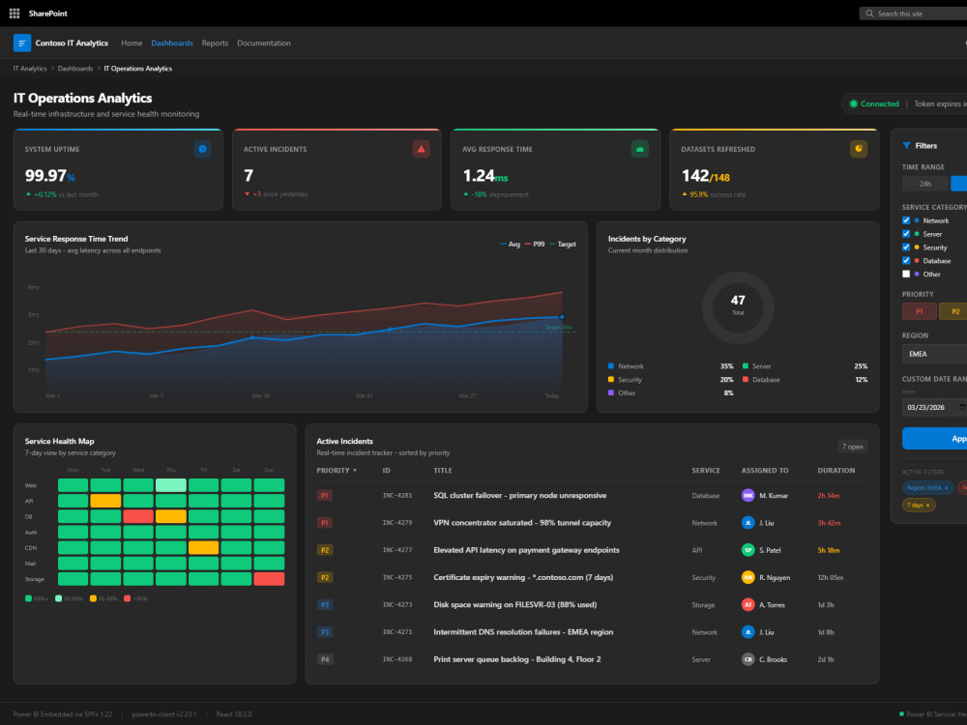
Task: Uncheck the Database service category
Action: 906,261
